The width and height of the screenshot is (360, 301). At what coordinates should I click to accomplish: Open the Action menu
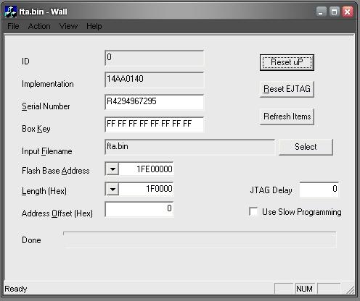(x=39, y=26)
